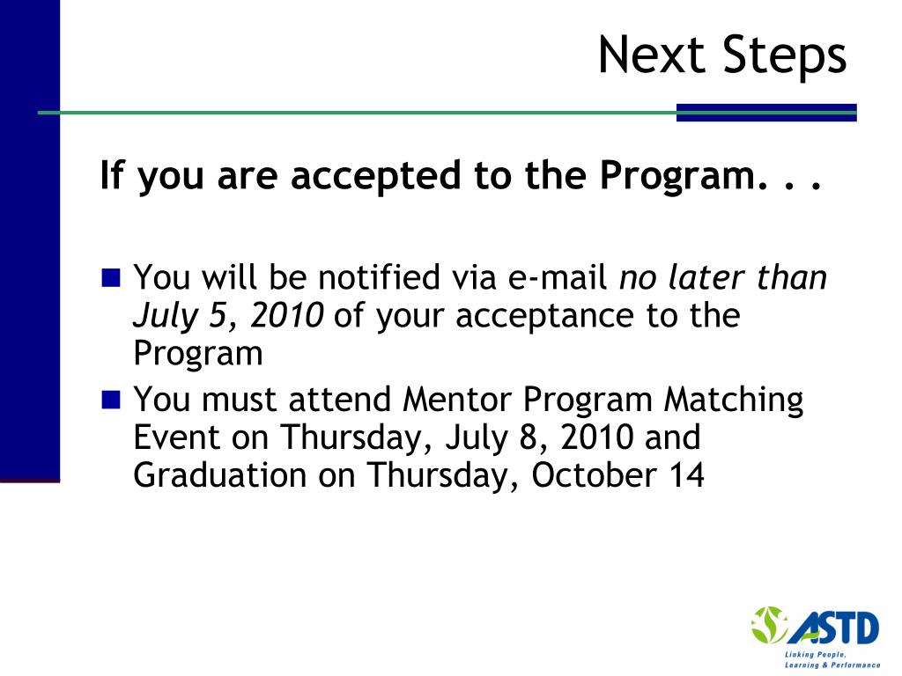
Task: Click the ASTD logo
Action: [815, 637]
